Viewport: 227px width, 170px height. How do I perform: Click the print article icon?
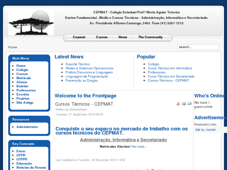click(x=184, y=104)
